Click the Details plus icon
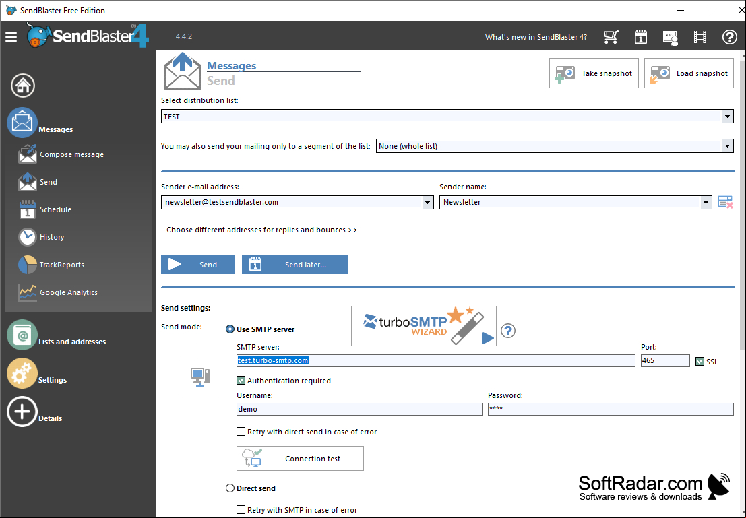Screen dimensions: 746x518 [x=22, y=412]
